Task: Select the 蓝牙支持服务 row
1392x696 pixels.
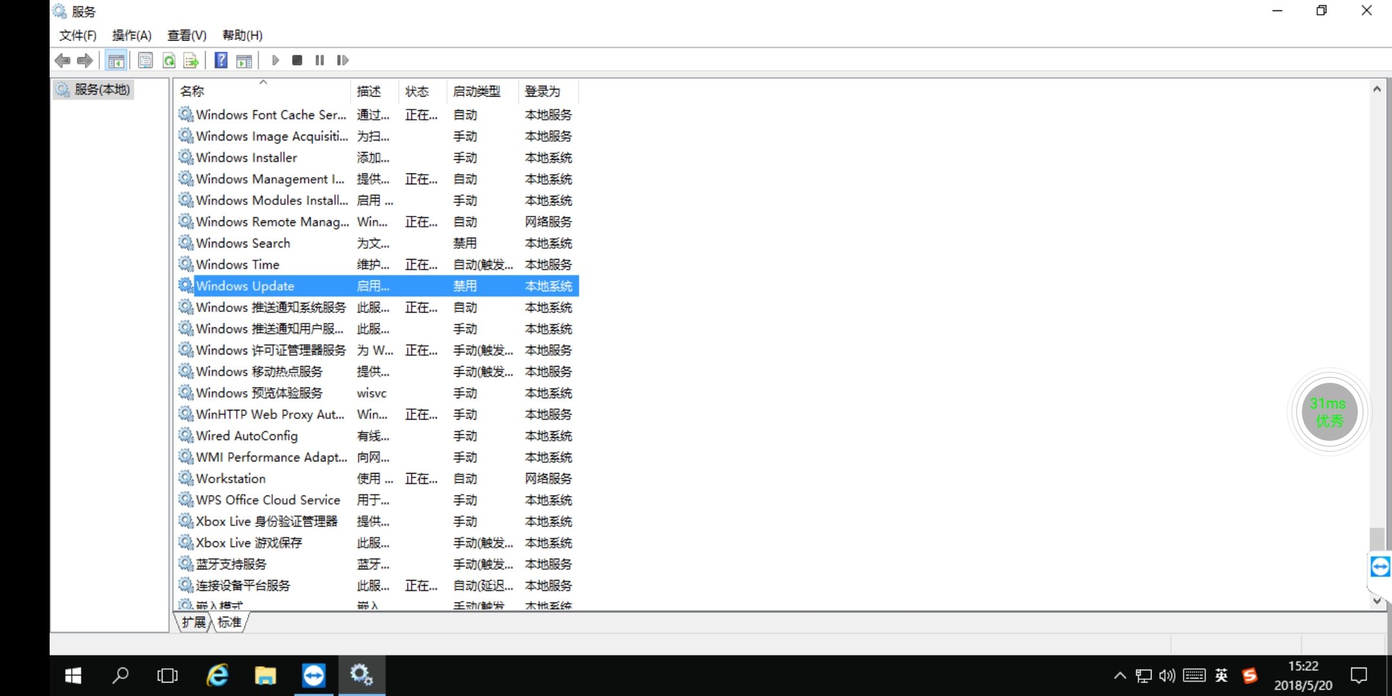Action: click(x=378, y=564)
